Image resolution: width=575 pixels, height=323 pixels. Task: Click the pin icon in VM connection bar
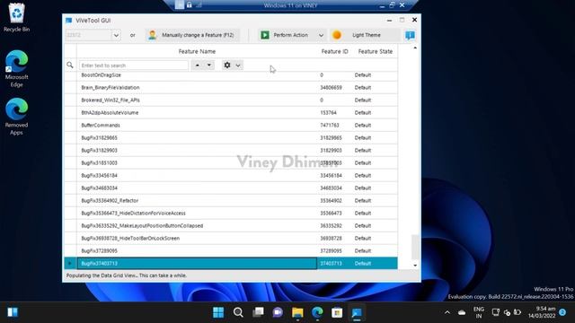180,5
